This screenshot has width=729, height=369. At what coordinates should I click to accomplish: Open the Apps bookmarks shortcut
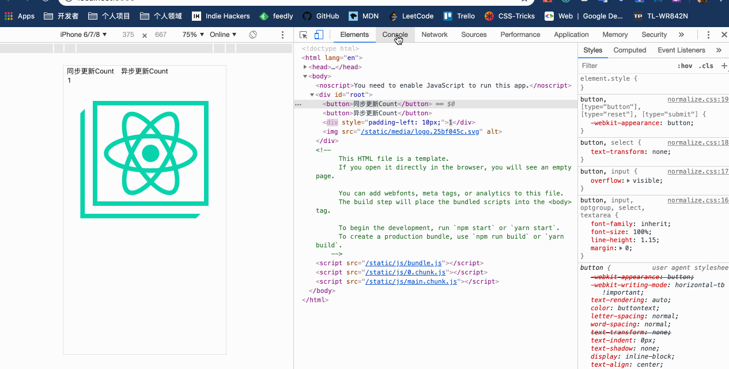coord(20,16)
